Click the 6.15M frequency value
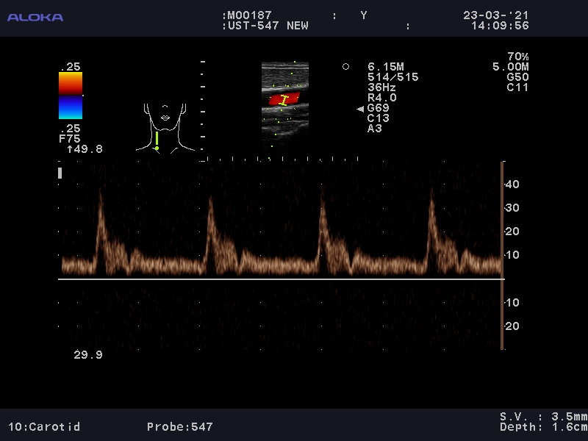The height and width of the screenshot is (441, 588). point(385,66)
